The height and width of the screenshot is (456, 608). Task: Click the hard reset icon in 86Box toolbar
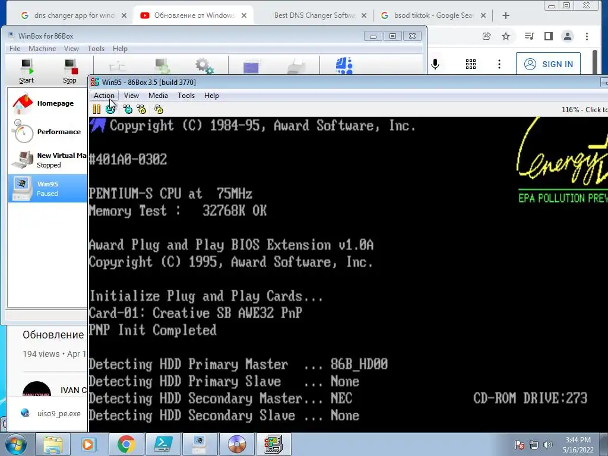point(110,109)
